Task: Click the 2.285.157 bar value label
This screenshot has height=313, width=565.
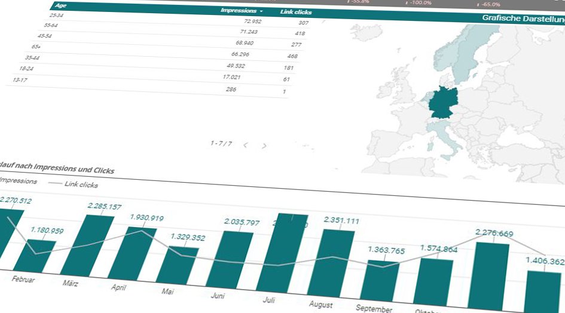Action: (x=105, y=207)
